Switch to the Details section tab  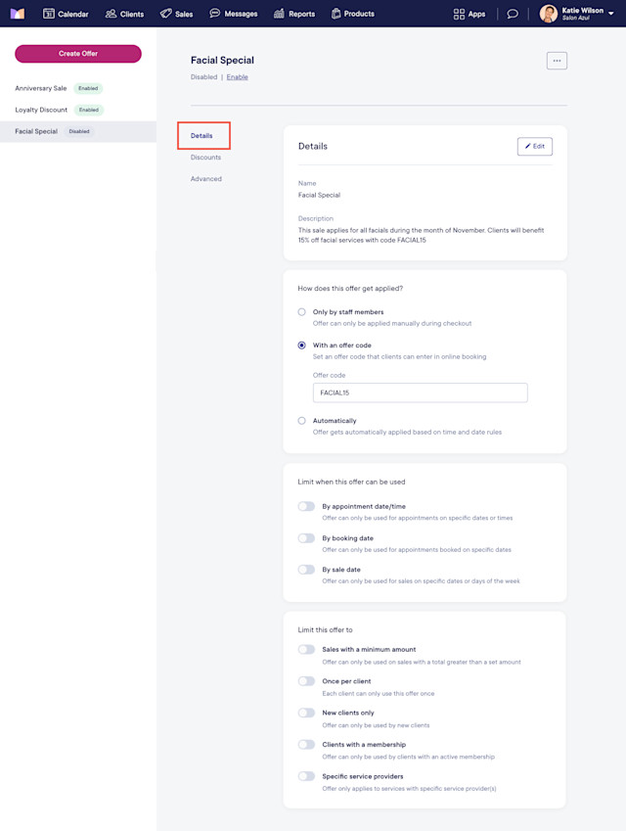[x=201, y=136]
